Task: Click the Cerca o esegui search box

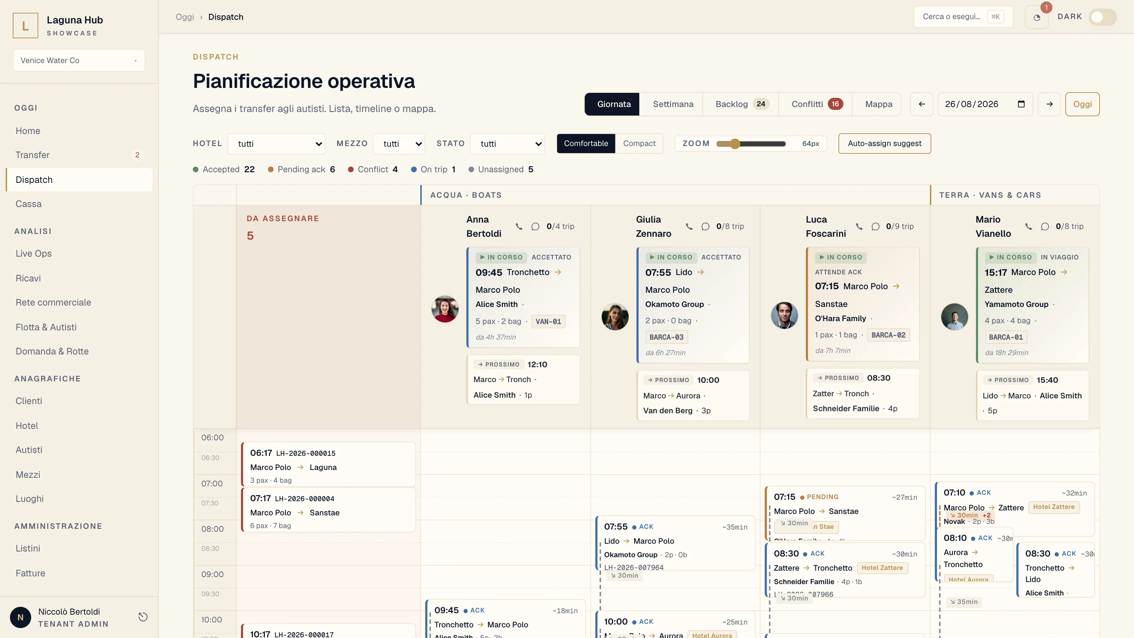Action: tap(963, 17)
